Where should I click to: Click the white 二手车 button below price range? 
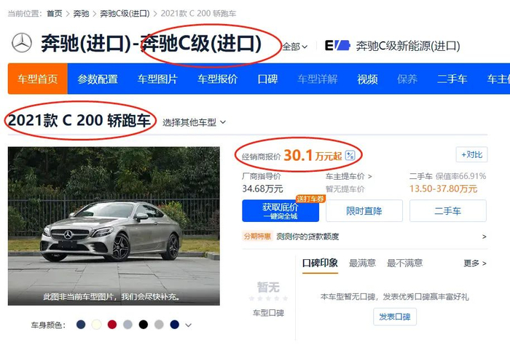pyautogui.click(x=448, y=211)
